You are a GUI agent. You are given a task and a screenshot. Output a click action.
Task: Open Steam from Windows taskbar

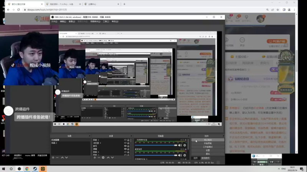pos(35,169)
